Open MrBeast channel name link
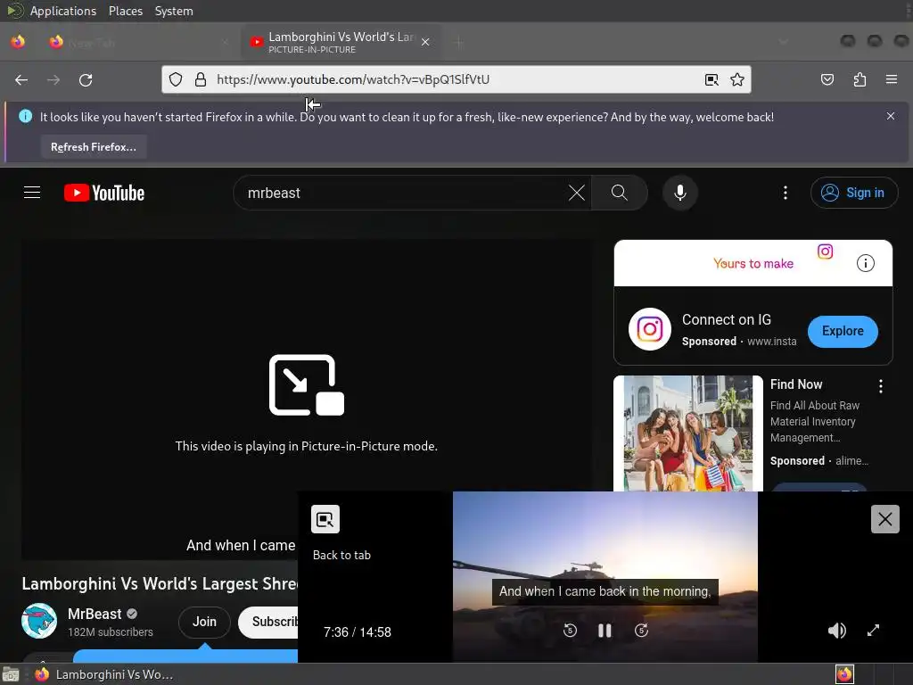The height and width of the screenshot is (685, 913). tap(95, 614)
